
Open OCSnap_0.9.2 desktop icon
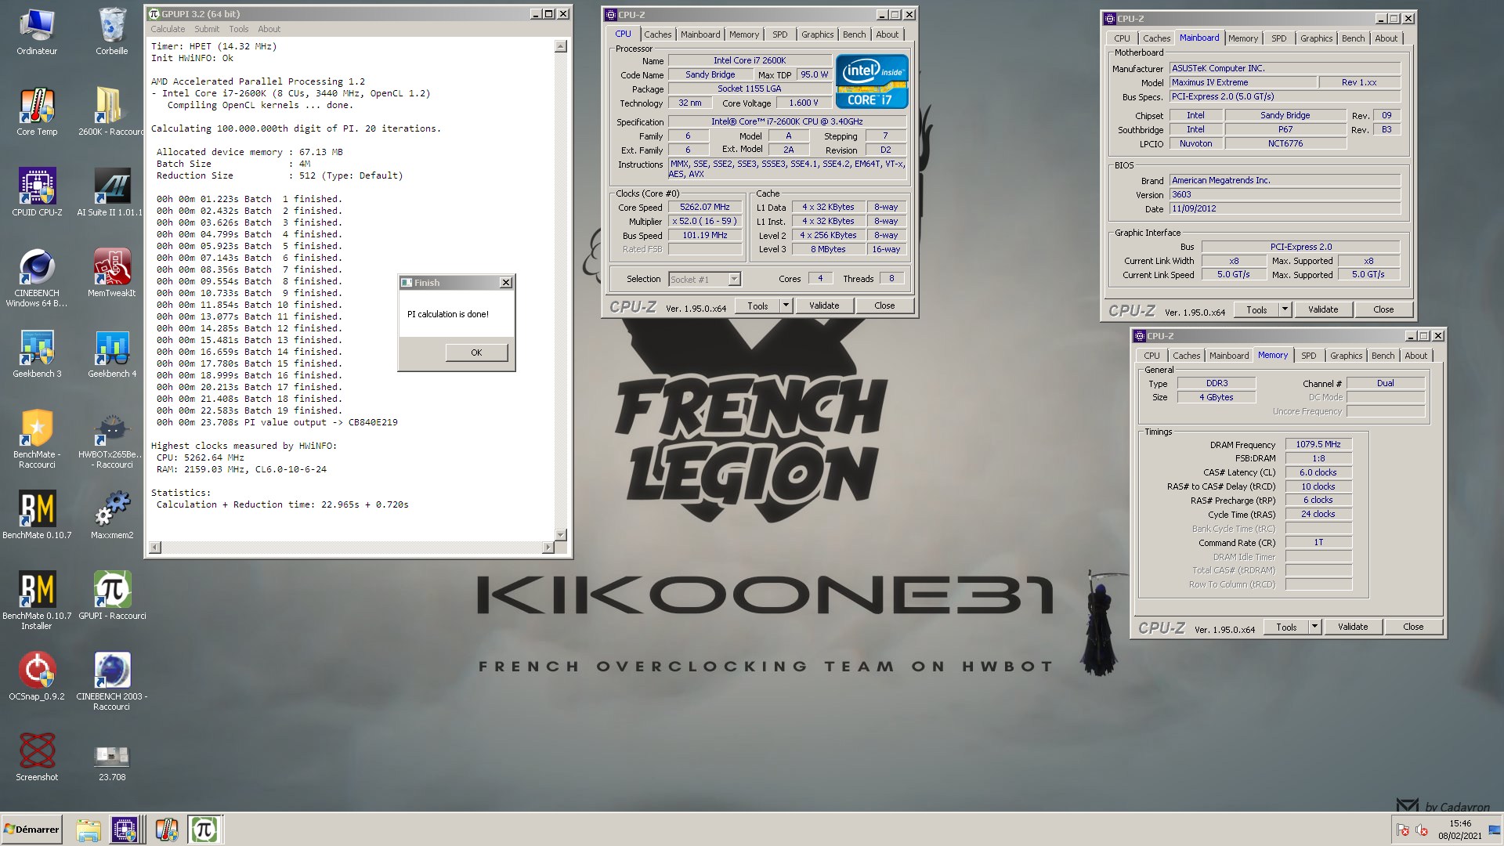pos(37,677)
